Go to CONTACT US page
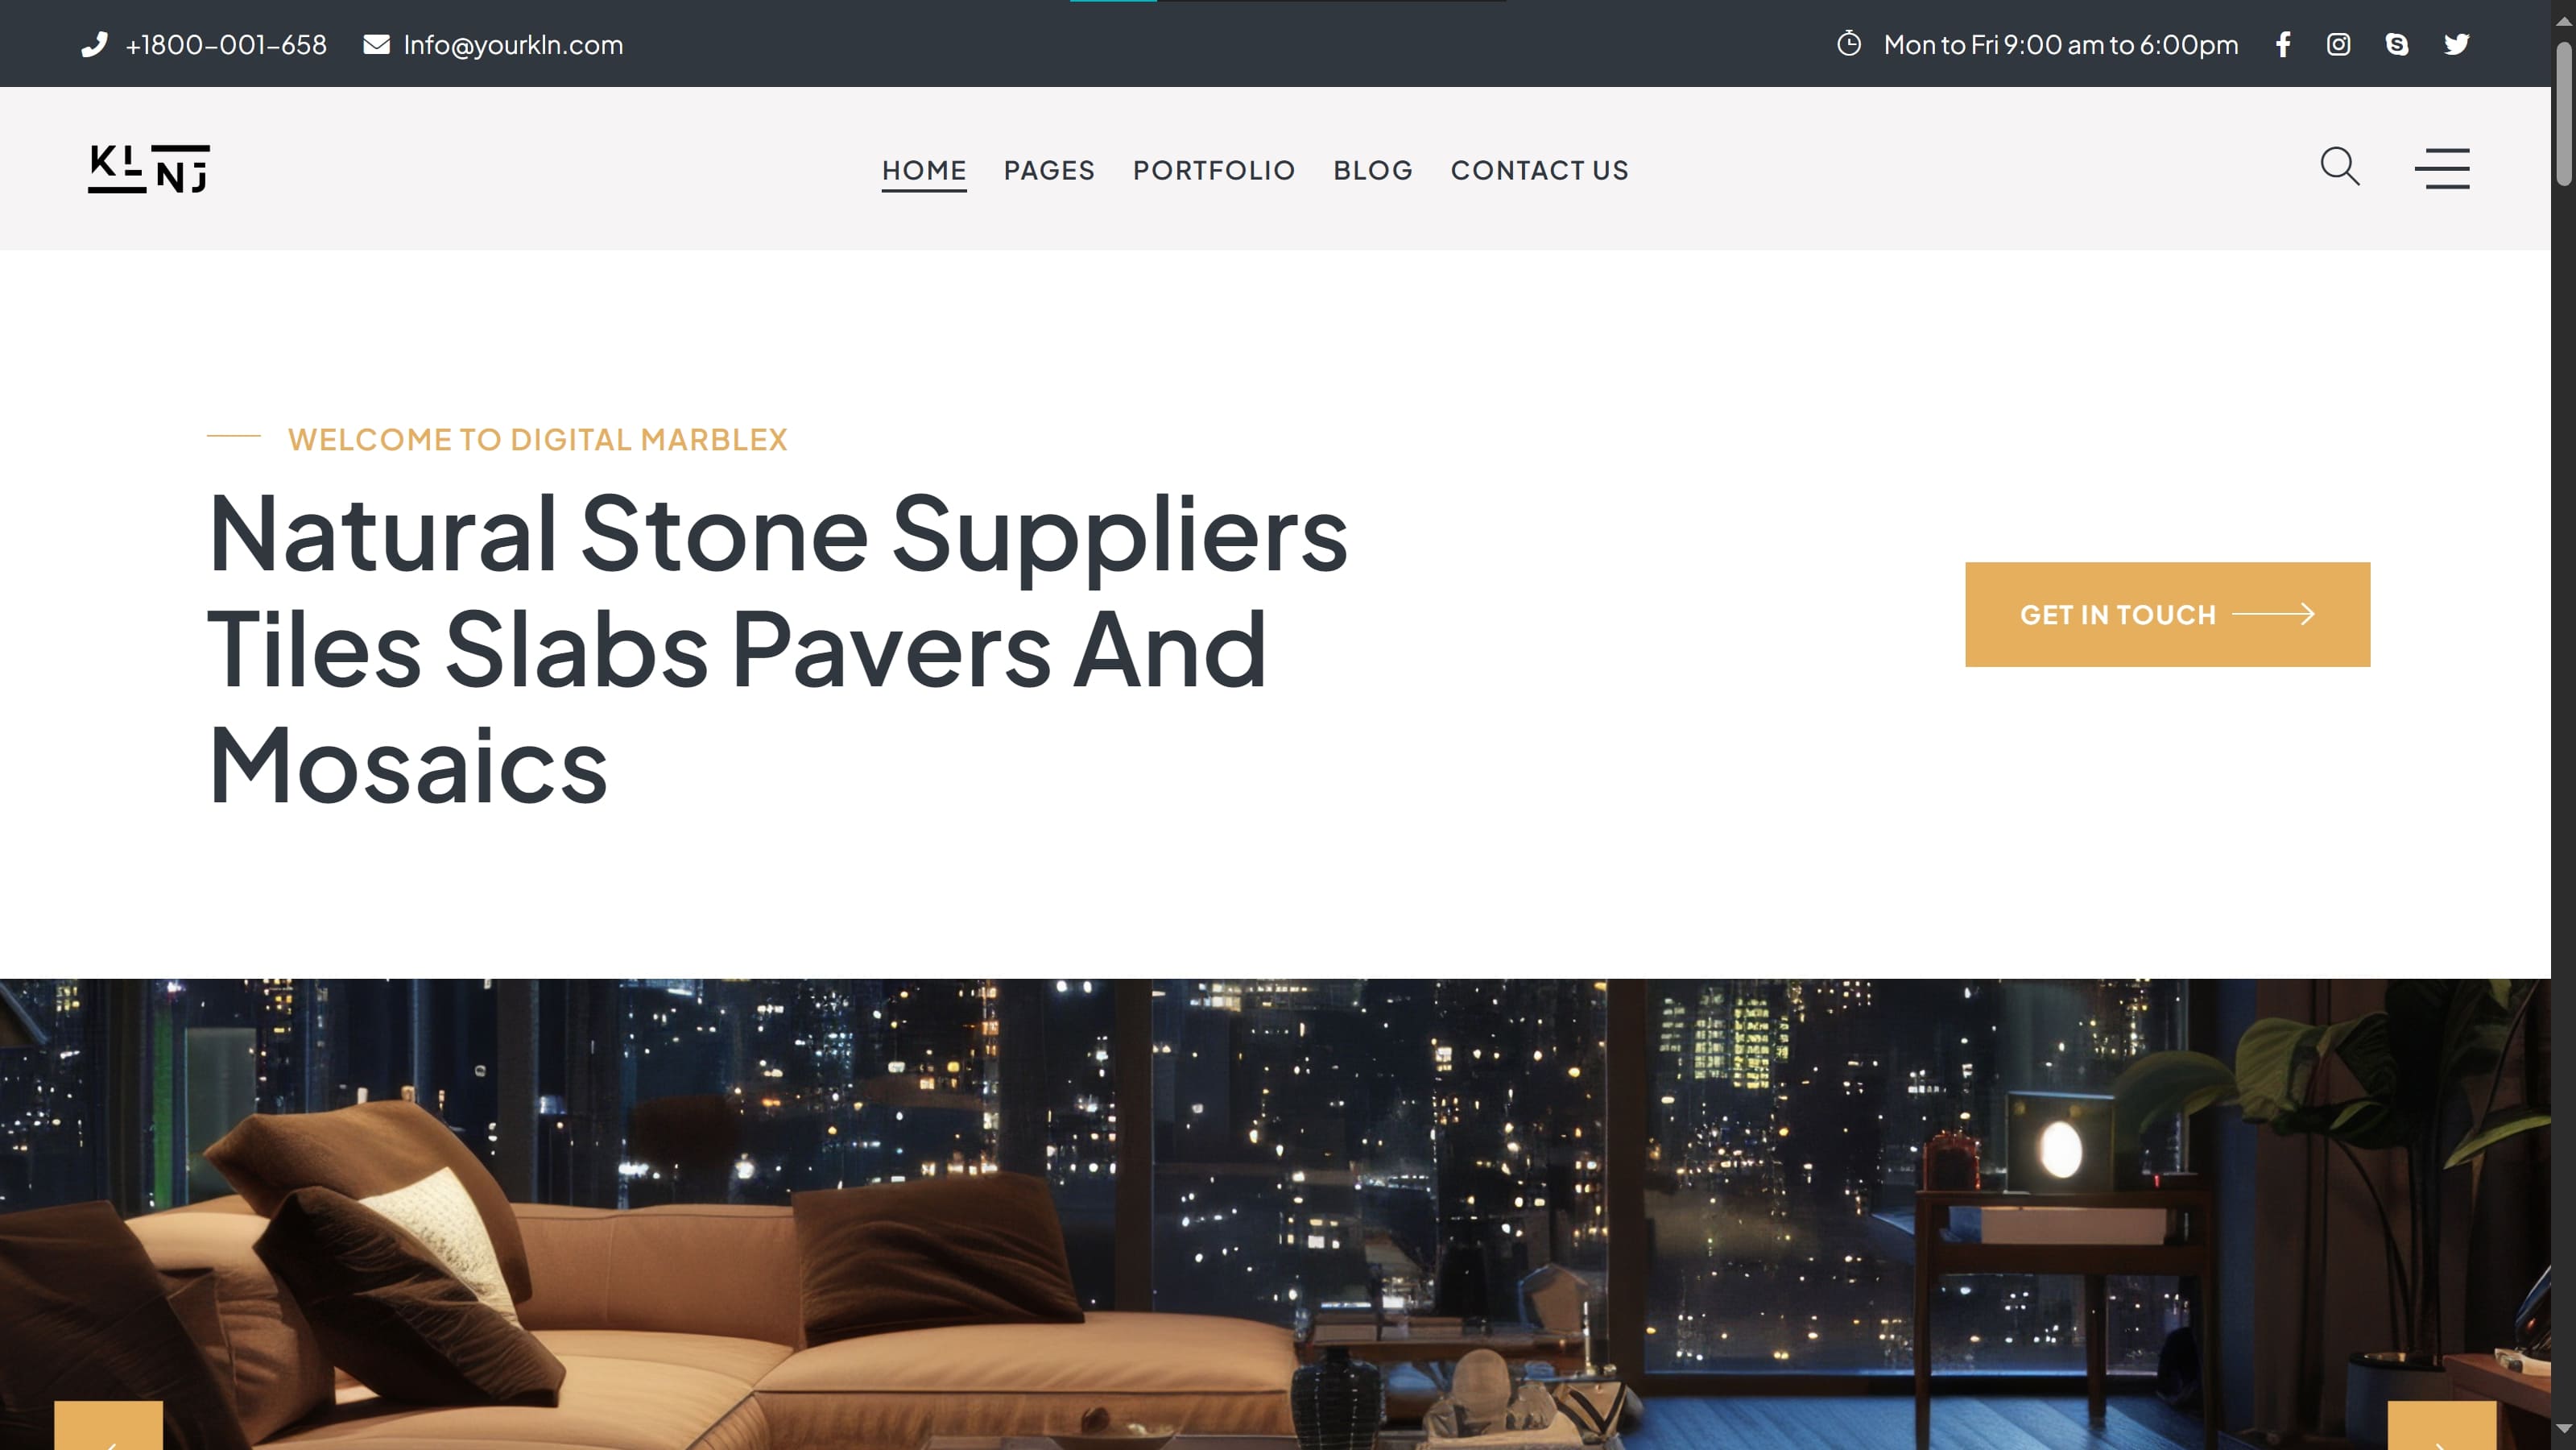The image size is (2576, 1450). (x=1540, y=170)
